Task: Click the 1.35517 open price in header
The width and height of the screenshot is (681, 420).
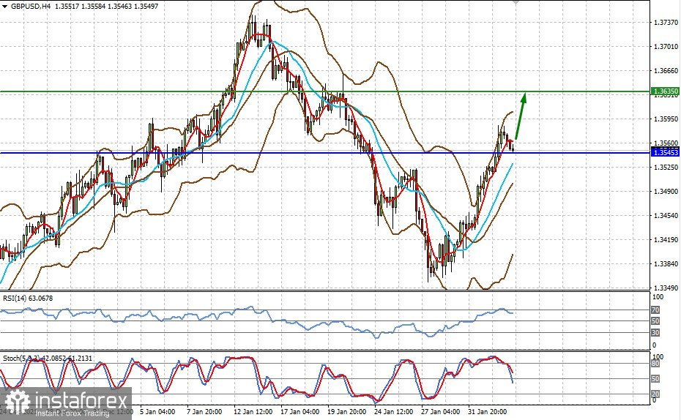Action: click(x=67, y=7)
